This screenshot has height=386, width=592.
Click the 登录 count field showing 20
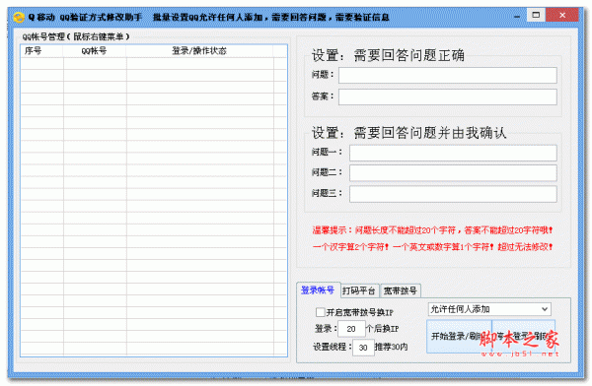(x=351, y=329)
